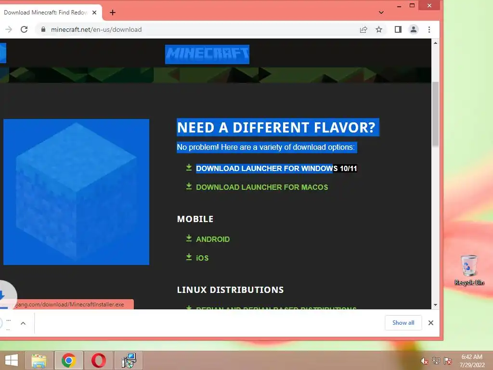Click the download icon beside Android
The width and height of the screenshot is (493, 370).
pyautogui.click(x=189, y=238)
